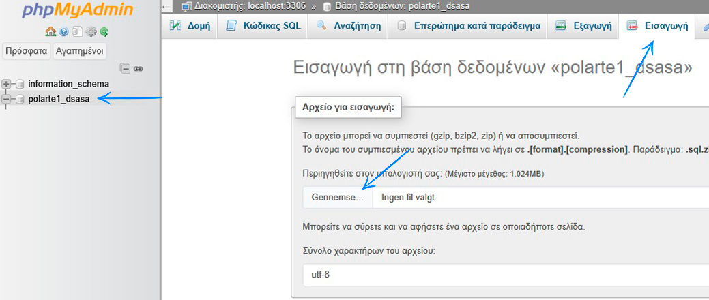Open the SQL docs page icon
The width and height of the screenshot is (709, 300).
pyautogui.click(x=77, y=31)
